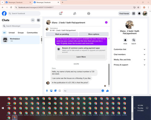The height and width of the screenshot is (120, 151).
Task: Open the account profile picture menu
Action: tap(145, 13)
